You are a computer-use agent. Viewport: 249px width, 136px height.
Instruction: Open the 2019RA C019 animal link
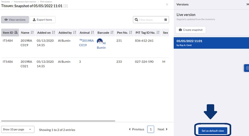click(86, 43)
